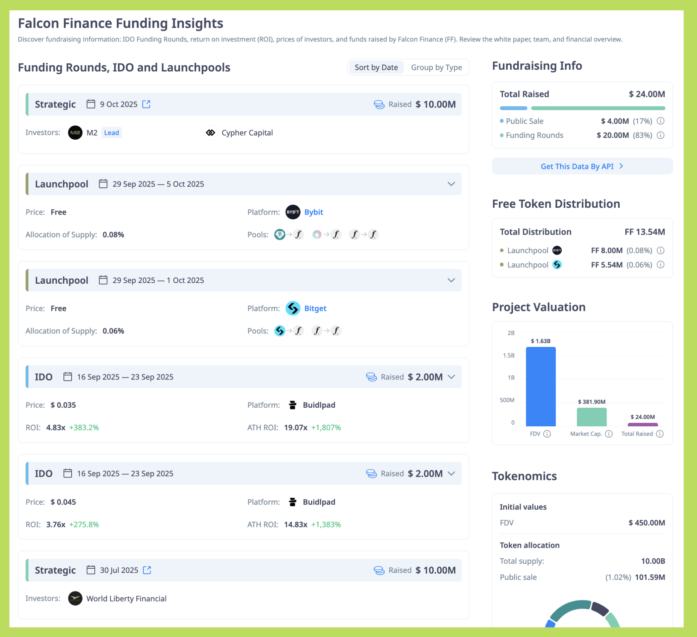Click the USDT pool icon in Bybit Launchpool
The width and height of the screenshot is (697, 637).
[x=280, y=235]
